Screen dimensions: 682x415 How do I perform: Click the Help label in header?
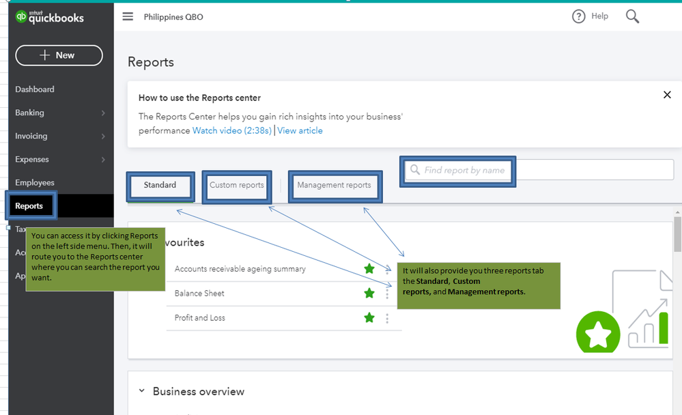(x=600, y=16)
